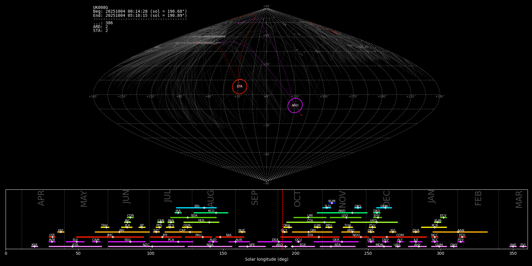The image size is (532, 266).
Task: Select the URS shower label
Action: [397, 245]
